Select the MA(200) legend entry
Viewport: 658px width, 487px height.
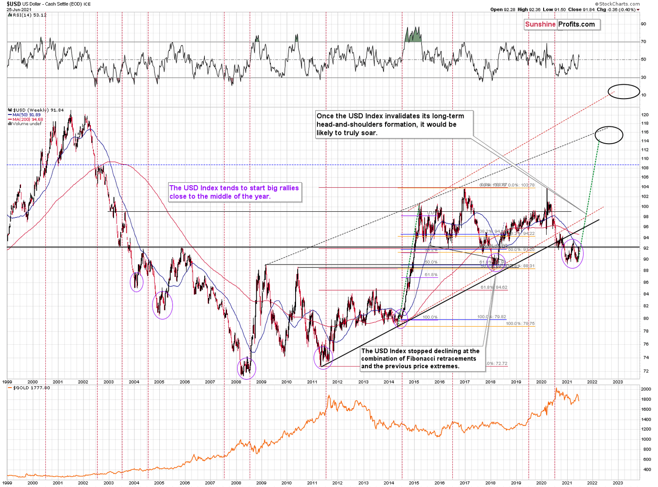(x=26, y=119)
